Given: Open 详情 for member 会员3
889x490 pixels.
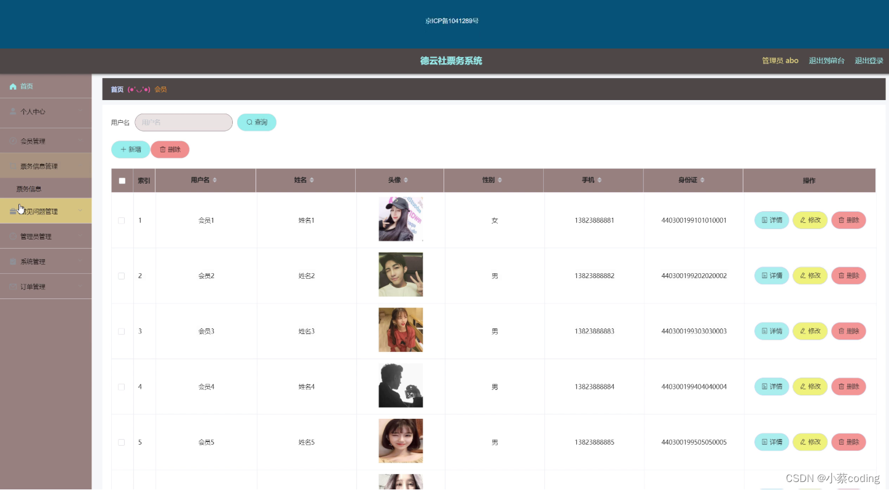Looking at the screenshot, I should point(772,331).
